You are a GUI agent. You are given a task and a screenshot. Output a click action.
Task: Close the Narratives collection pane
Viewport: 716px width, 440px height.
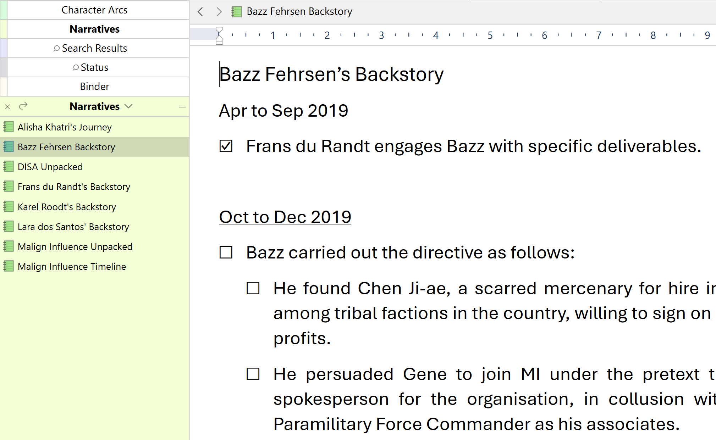[7, 106]
